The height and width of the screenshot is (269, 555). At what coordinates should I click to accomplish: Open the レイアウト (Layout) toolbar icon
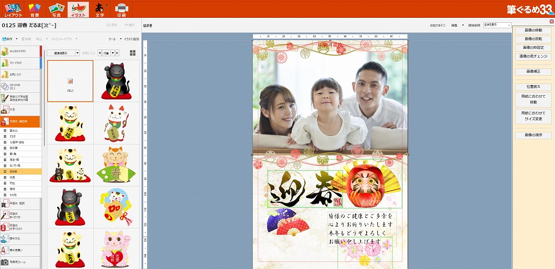13,9
